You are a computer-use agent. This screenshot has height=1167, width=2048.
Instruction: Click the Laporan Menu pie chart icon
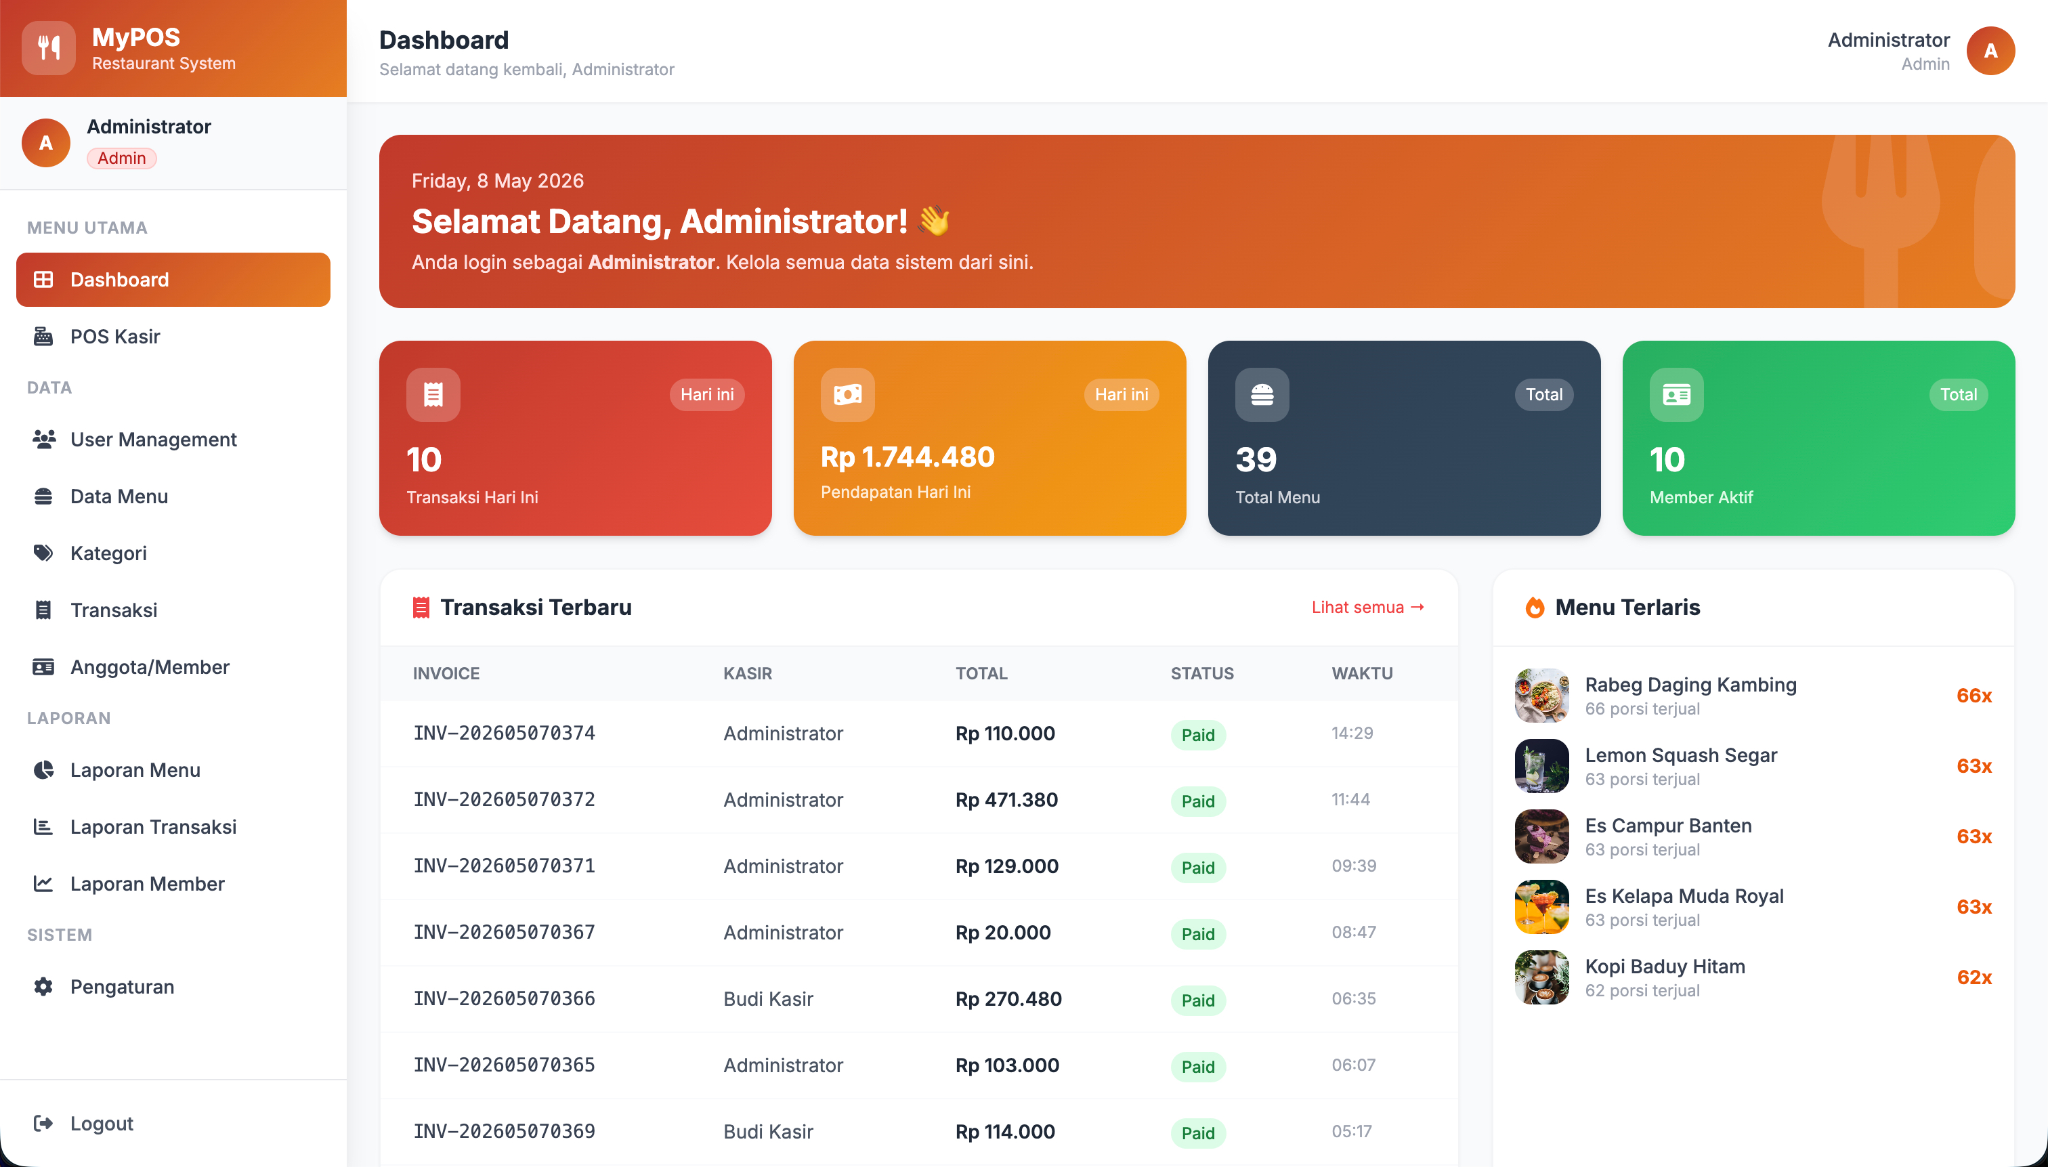pyautogui.click(x=43, y=770)
